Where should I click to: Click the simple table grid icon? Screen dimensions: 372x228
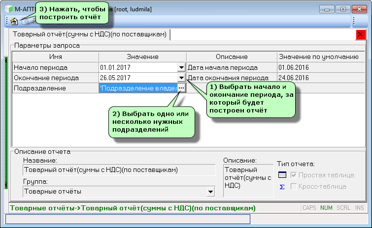click(282, 175)
